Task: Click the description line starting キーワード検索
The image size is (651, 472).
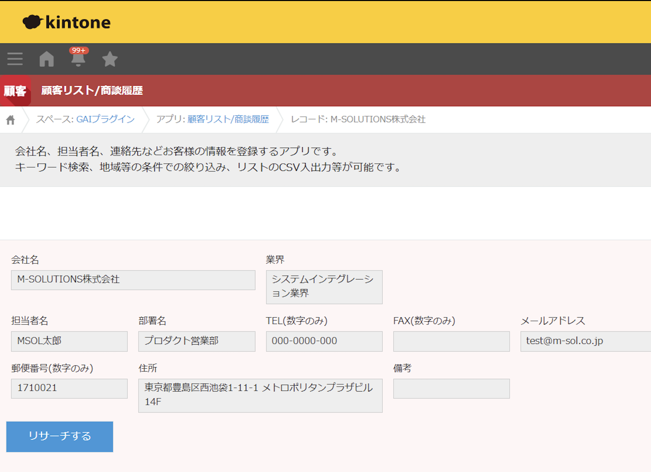Action: click(208, 167)
